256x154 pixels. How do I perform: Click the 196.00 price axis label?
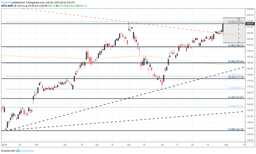click(x=251, y=51)
